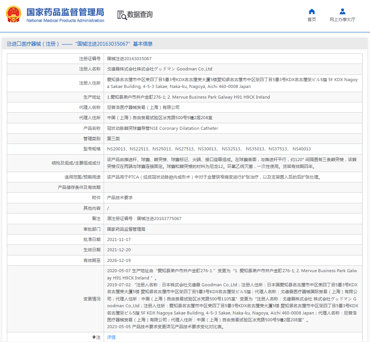Click the 数据查询 magnifier icon

(x=122, y=15)
